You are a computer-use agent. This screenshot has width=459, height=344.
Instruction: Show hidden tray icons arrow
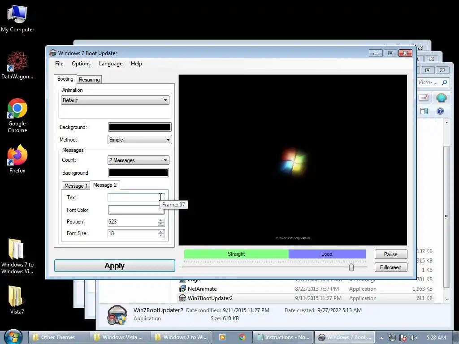click(381, 338)
